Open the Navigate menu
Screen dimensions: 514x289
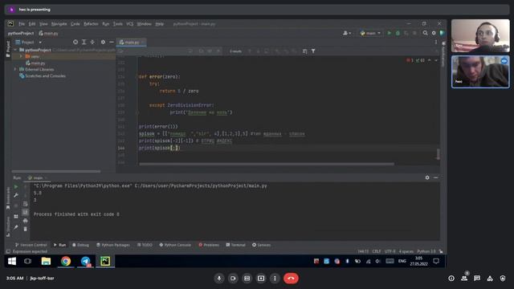[59, 24]
